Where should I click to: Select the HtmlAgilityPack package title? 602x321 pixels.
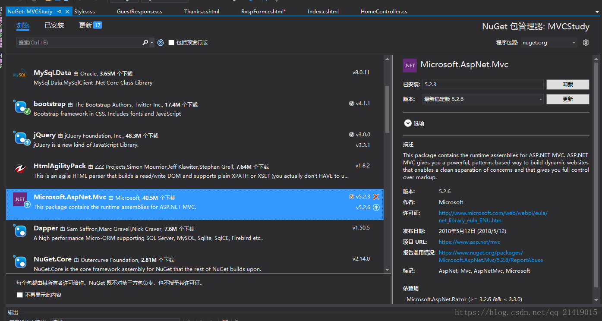tap(60, 167)
